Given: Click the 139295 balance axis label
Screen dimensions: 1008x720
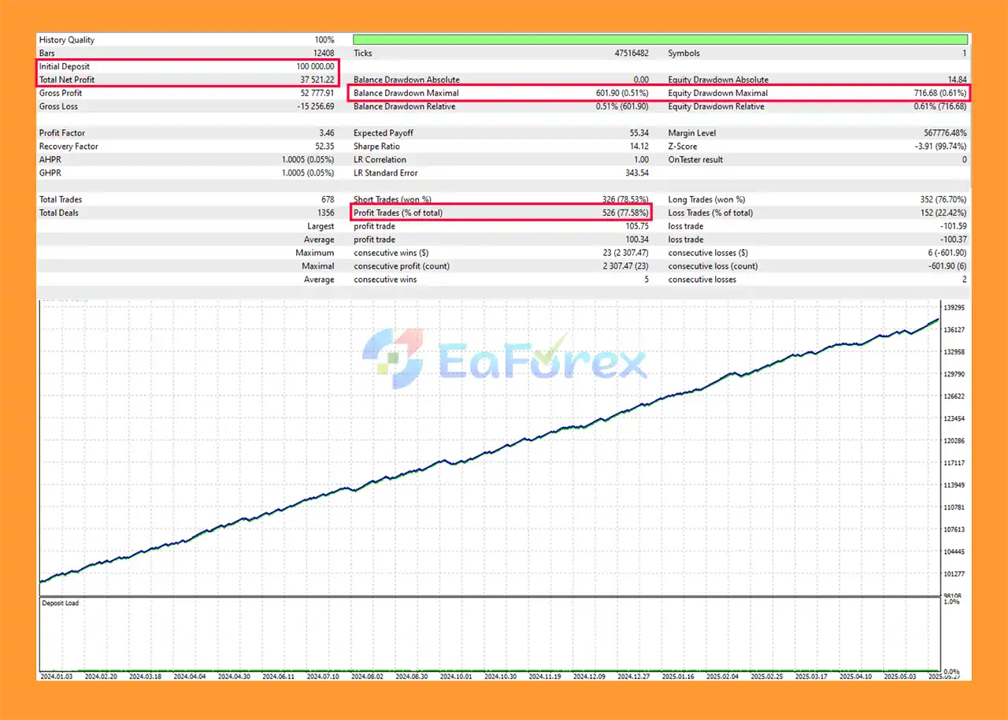Looking at the screenshot, I should [954, 307].
